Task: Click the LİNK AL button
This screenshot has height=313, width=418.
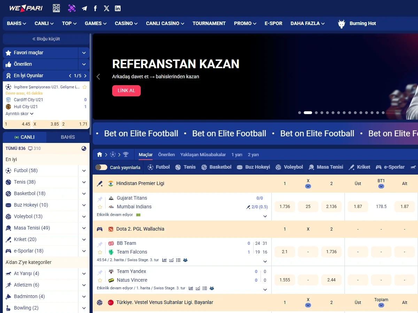Action: pos(126,90)
